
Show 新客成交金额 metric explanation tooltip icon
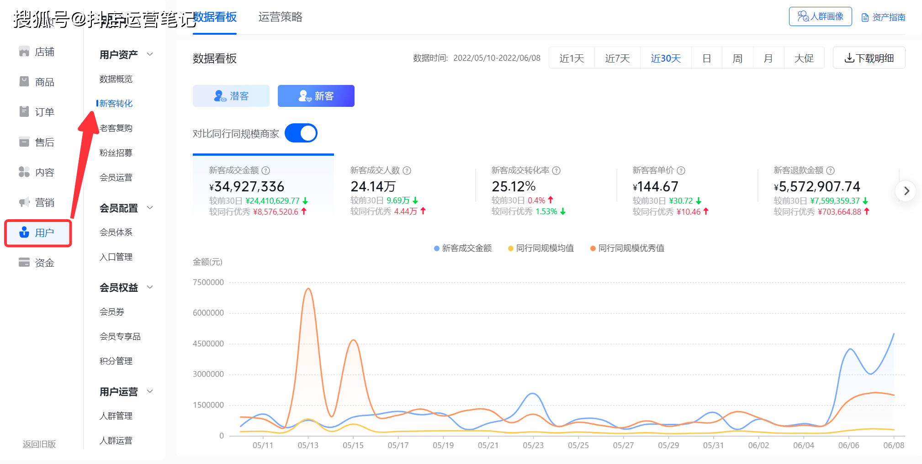pyautogui.click(x=266, y=170)
